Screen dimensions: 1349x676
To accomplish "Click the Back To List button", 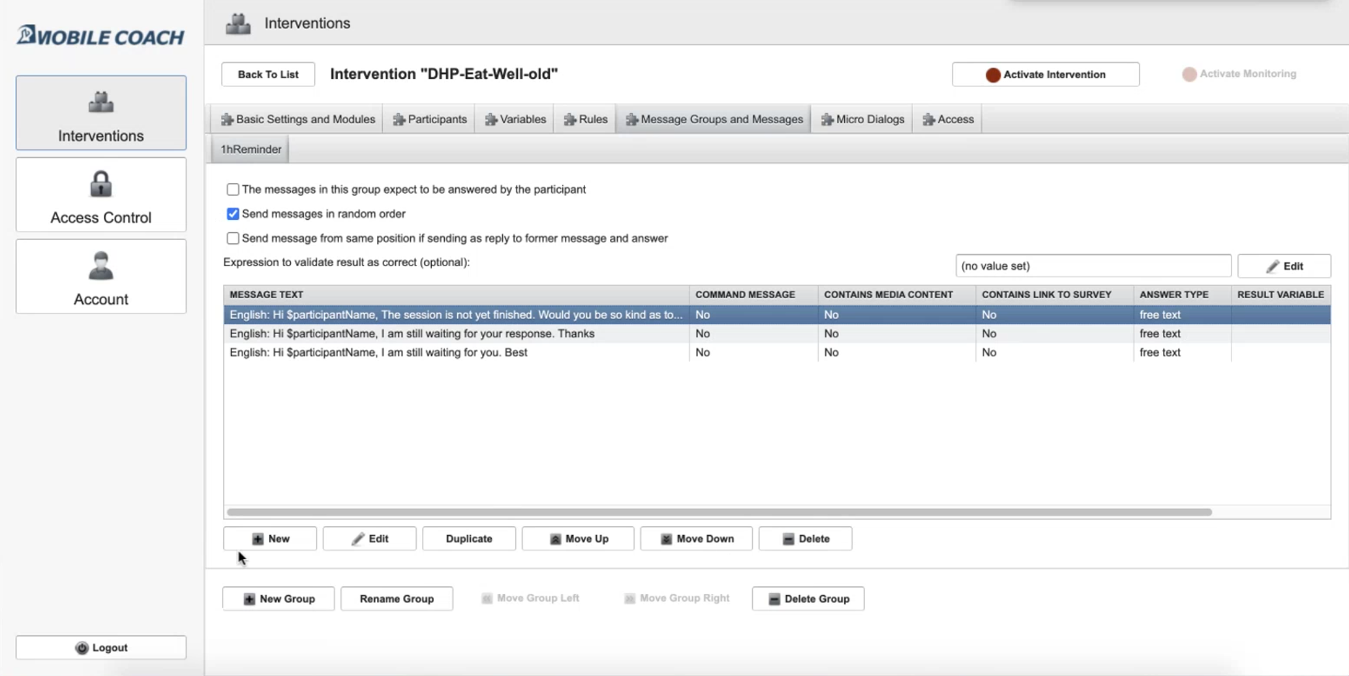I will click(268, 74).
